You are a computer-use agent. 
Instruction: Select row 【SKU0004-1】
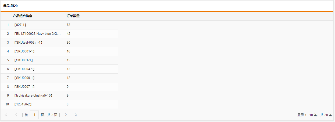59,69
